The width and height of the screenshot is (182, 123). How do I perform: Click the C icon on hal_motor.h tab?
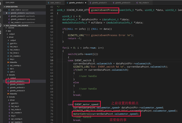[137, 3]
